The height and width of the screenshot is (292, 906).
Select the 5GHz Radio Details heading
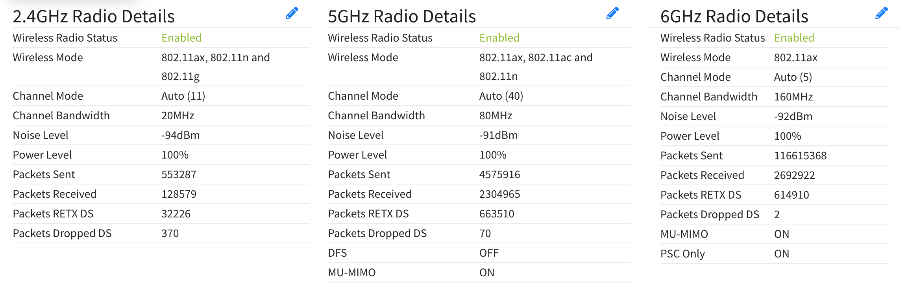click(402, 16)
